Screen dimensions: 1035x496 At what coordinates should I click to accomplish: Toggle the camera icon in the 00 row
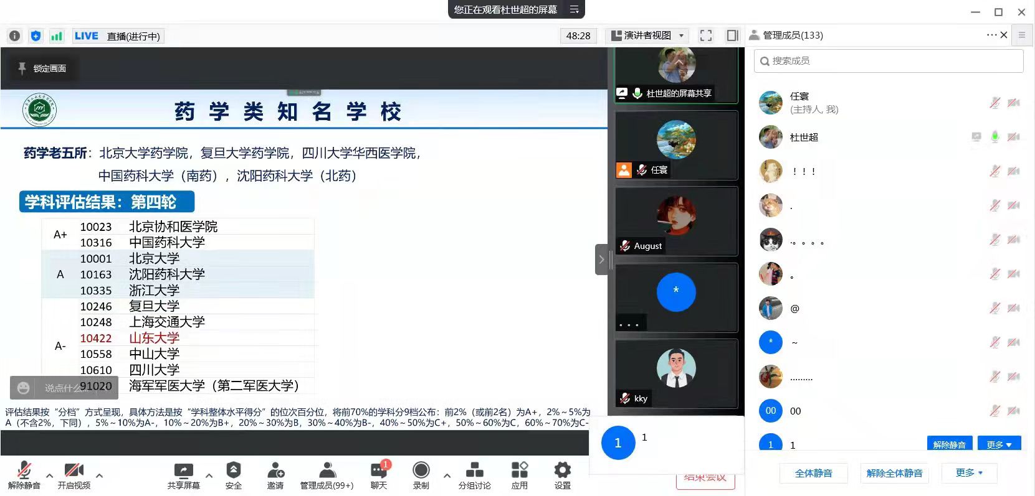[1014, 411]
